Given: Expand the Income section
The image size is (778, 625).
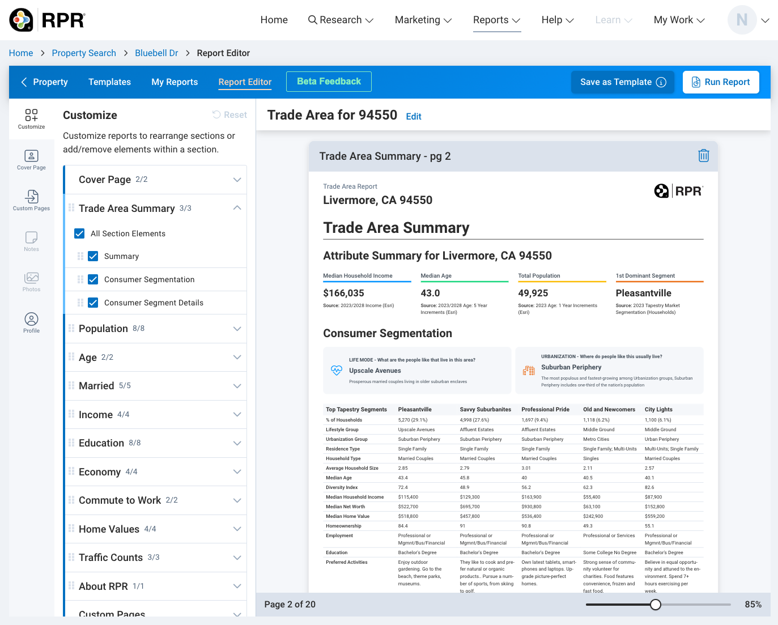Looking at the screenshot, I should 237,415.
